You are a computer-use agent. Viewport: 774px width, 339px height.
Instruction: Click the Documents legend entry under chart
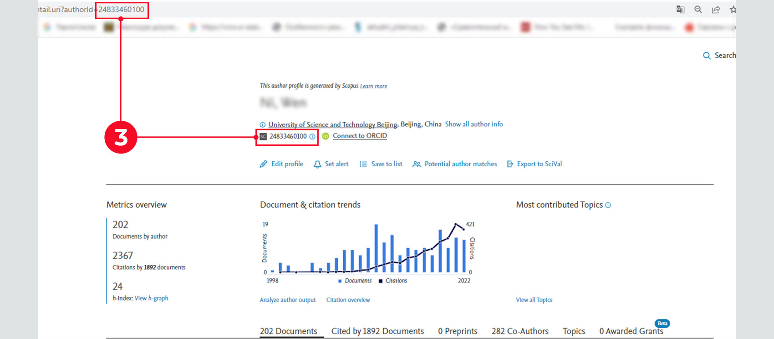(x=355, y=281)
